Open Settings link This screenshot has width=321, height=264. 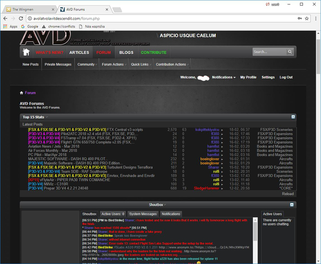coord(268,77)
